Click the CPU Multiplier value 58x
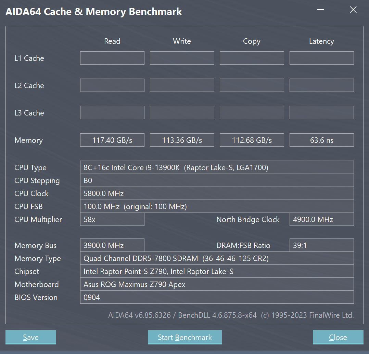The width and height of the screenshot is (369, 354). (x=112, y=219)
